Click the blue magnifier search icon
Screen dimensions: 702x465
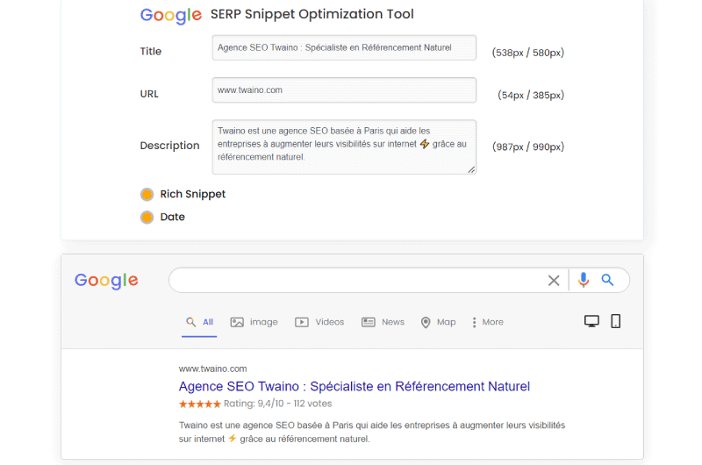pos(607,280)
